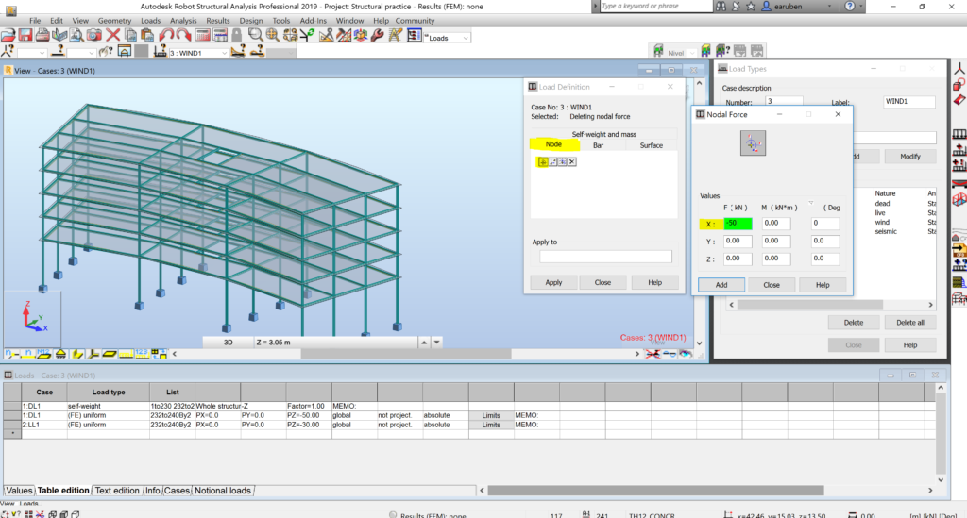Click binoculars search icon in title bar
The height and width of the screenshot is (518, 967).
click(x=721, y=7)
